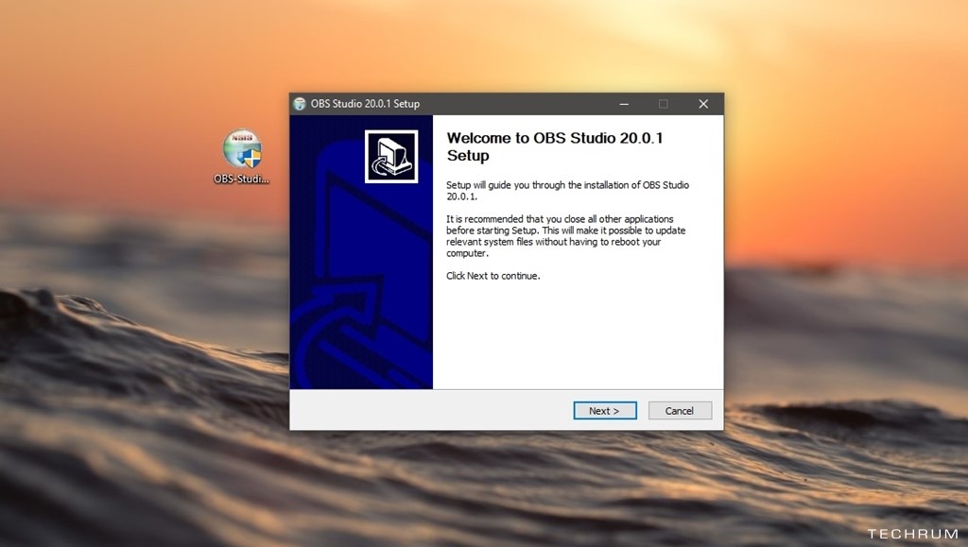Click the "It is recommended" paragraph text
The height and width of the screenshot is (547, 968).
(x=565, y=236)
